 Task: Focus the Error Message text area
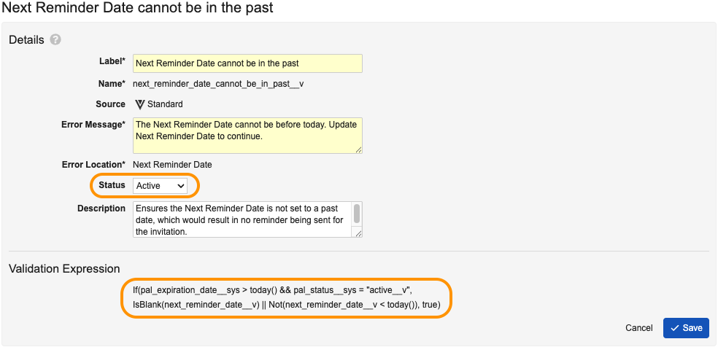point(247,136)
